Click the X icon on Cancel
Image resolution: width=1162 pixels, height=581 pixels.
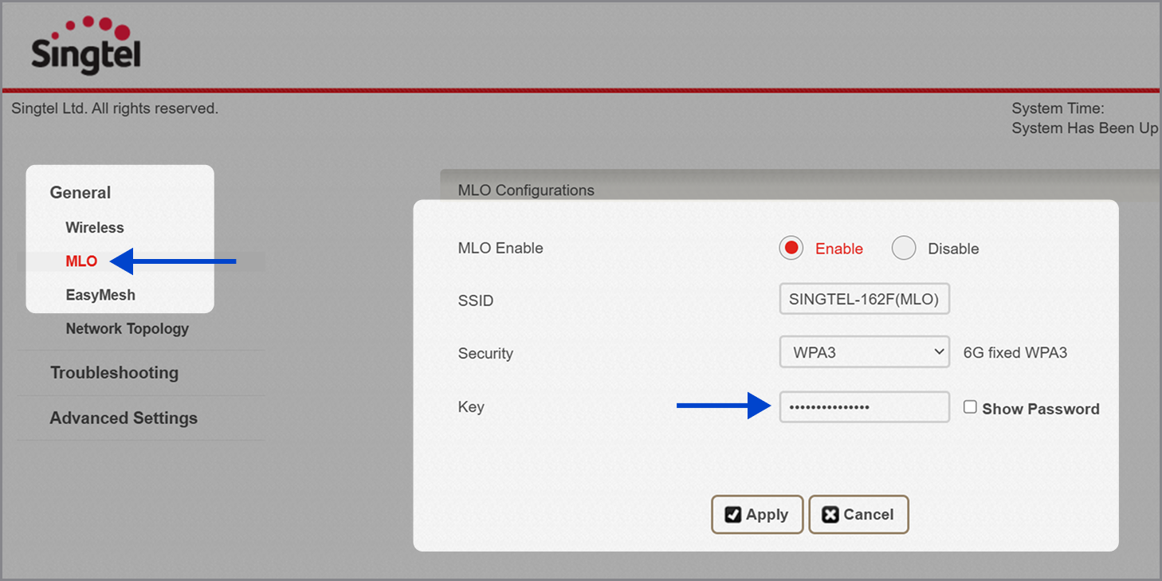click(x=830, y=515)
